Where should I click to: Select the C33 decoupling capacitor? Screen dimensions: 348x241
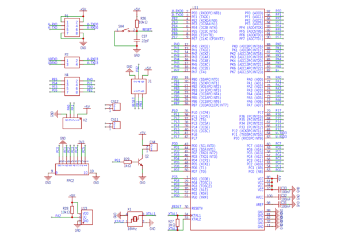coord(280,189)
